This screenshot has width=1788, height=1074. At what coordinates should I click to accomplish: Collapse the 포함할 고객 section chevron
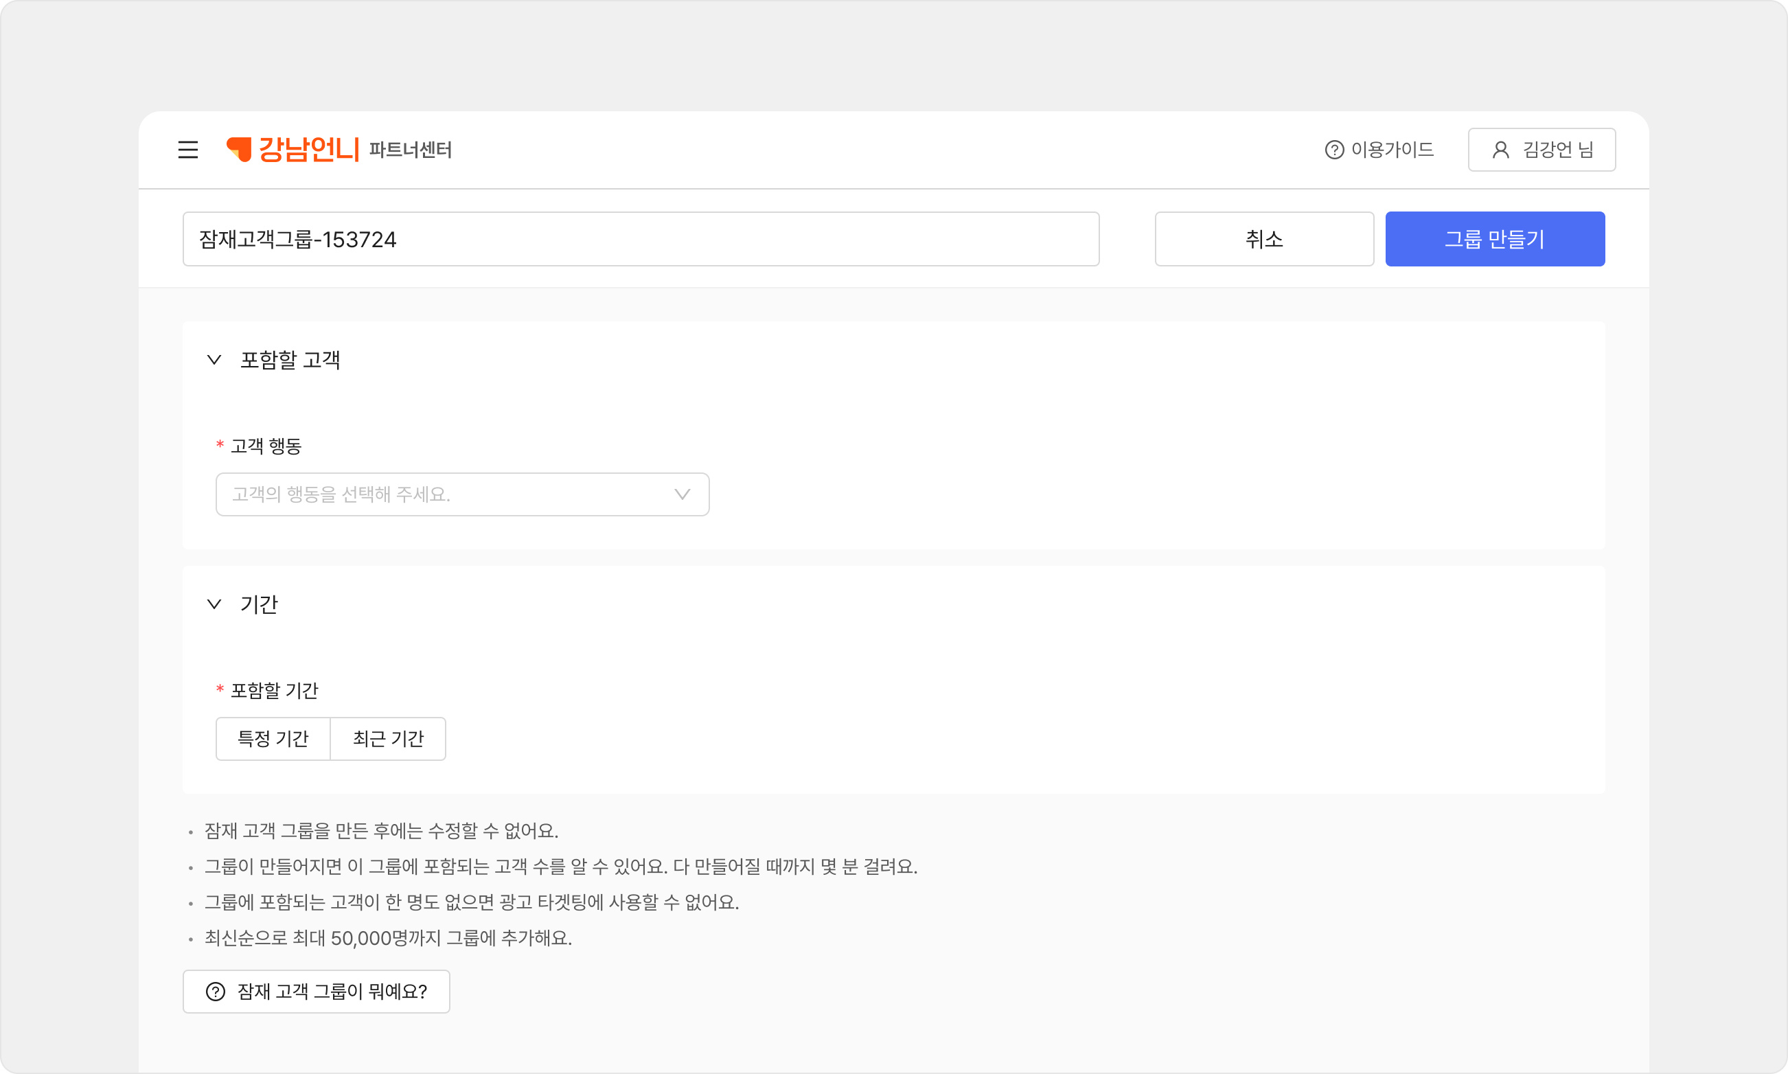pyautogui.click(x=214, y=360)
